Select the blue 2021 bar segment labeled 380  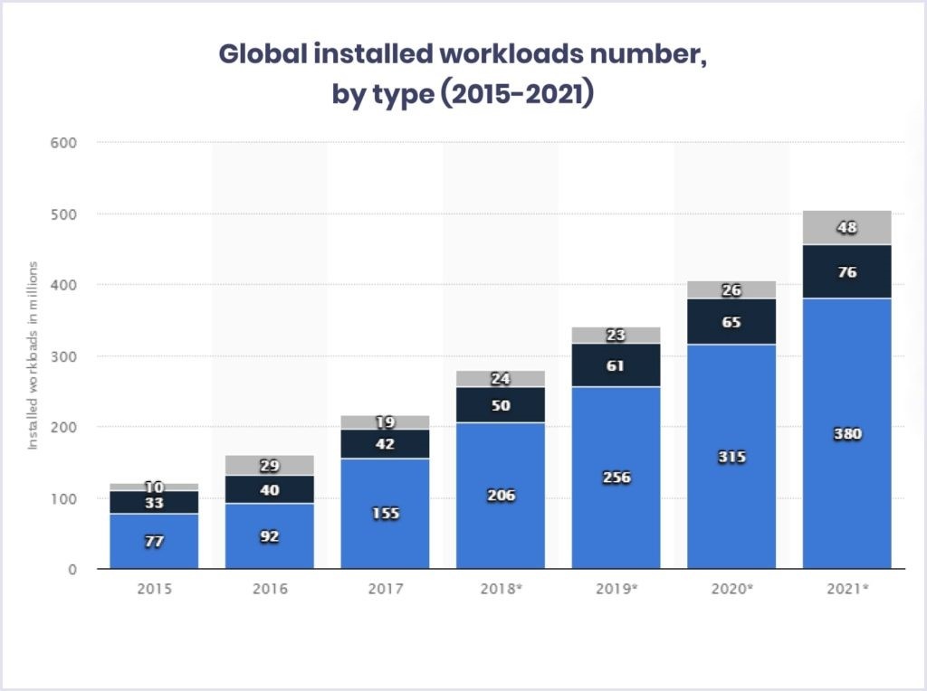coord(847,434)
